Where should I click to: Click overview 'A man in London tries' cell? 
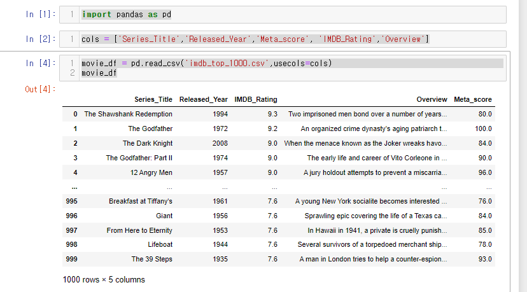click(x=373, y=259)
